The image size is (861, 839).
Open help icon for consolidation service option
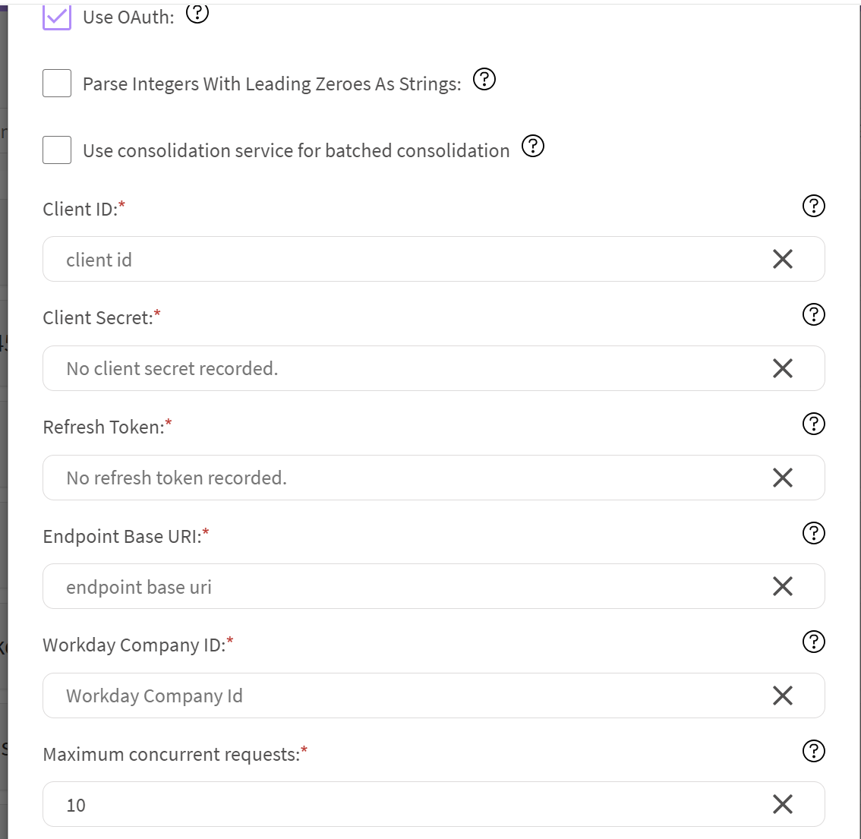(533, 146)
